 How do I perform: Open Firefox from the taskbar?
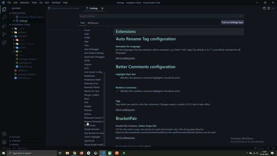click(81, 153)
